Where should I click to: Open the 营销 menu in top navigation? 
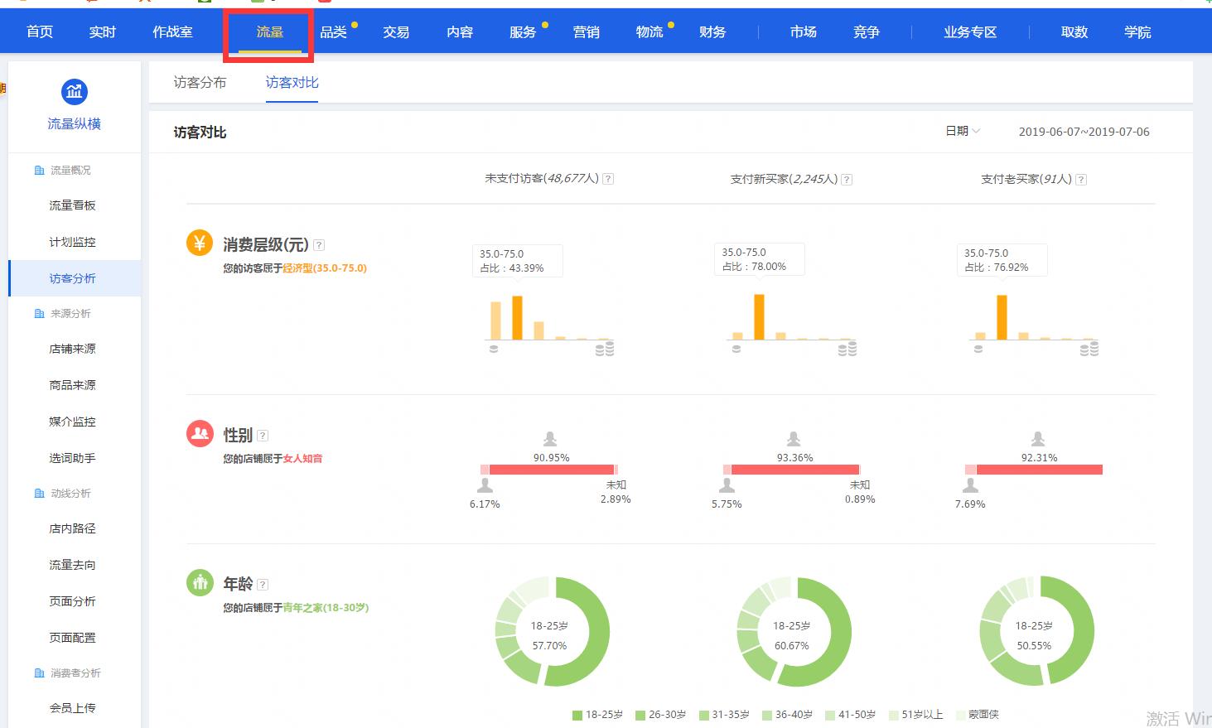pos(586,31)
